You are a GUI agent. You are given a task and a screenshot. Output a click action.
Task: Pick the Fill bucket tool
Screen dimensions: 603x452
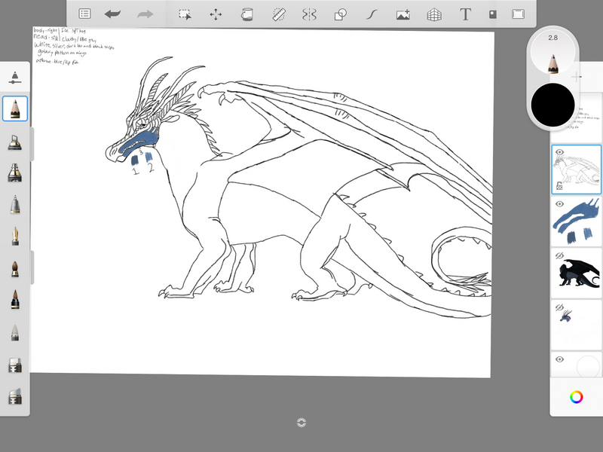[x=246, y=14]
